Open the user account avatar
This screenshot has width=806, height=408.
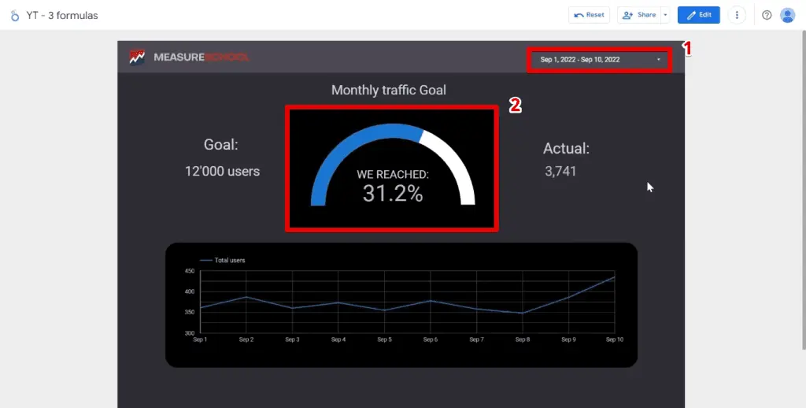pyautogui.click(x=787, y=15)
